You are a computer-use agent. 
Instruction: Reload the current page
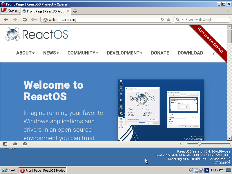tap(25, 20)
